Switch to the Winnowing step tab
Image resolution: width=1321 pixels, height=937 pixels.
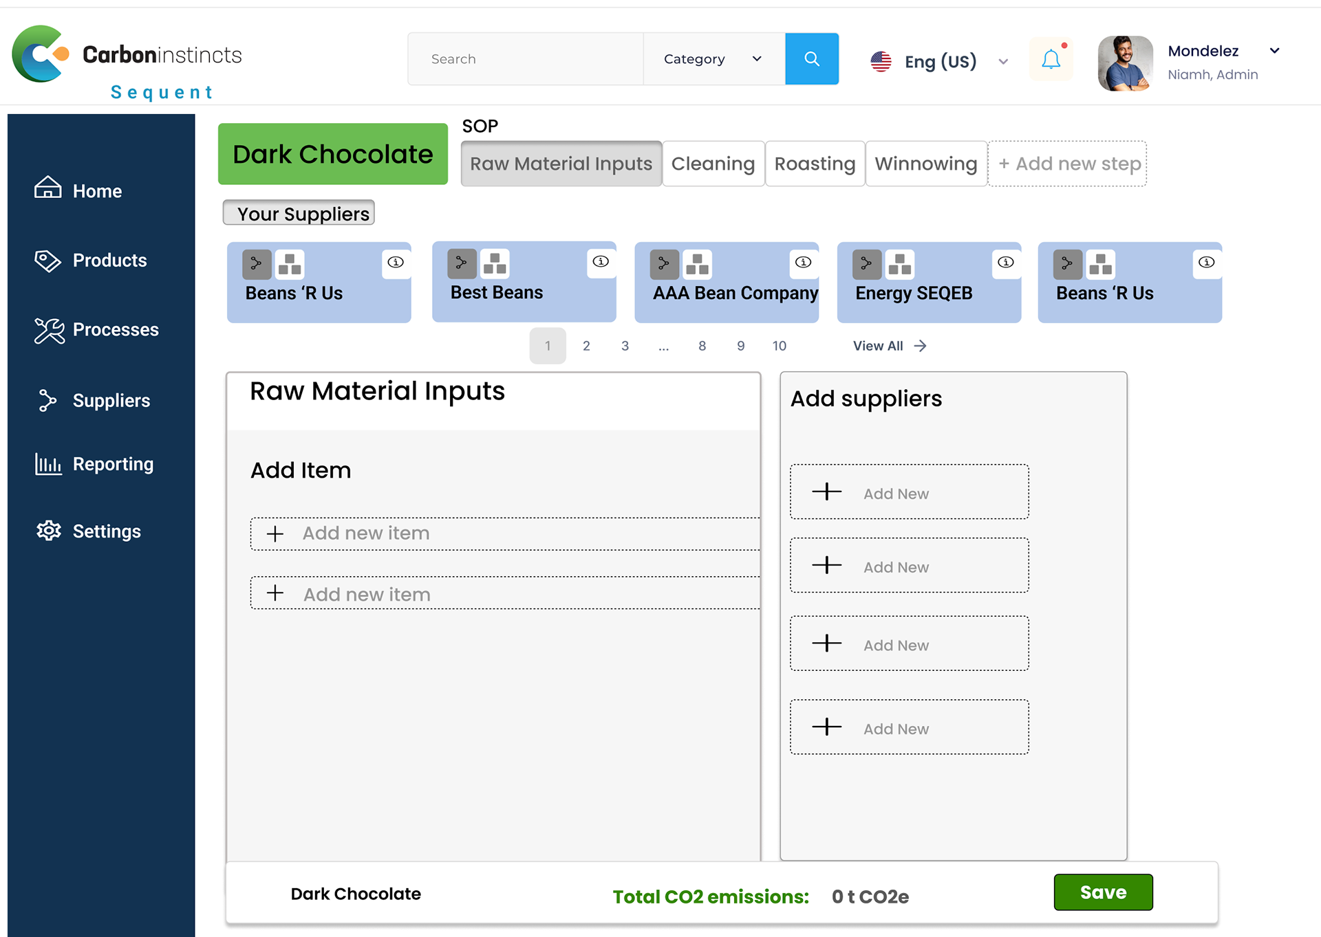926,164
